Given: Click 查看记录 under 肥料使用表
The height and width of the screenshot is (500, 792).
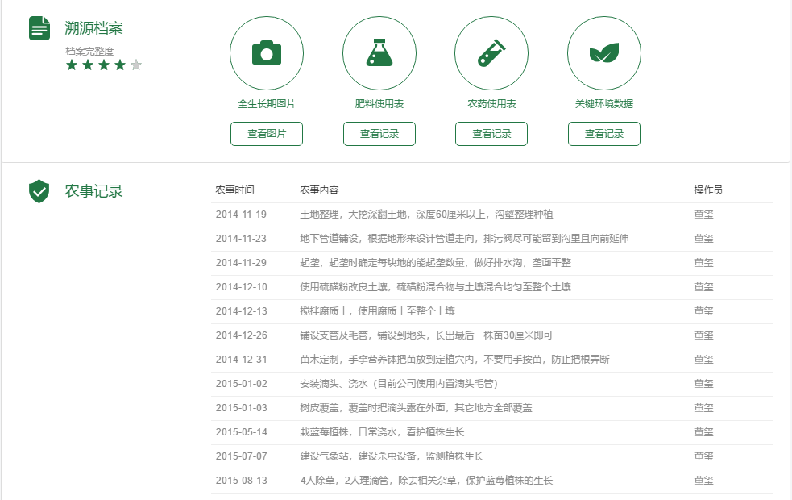Looking at the screenshot, I should tap(379, 133).
